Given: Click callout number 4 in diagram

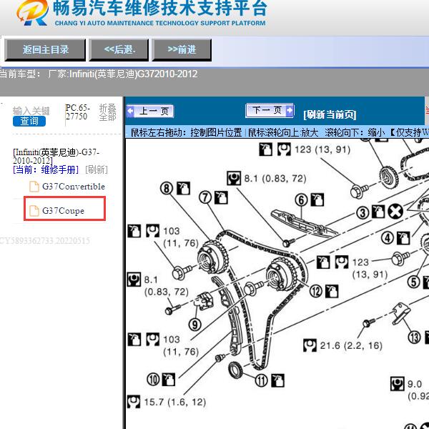Looking at the screenshot, I should [388, 238].
